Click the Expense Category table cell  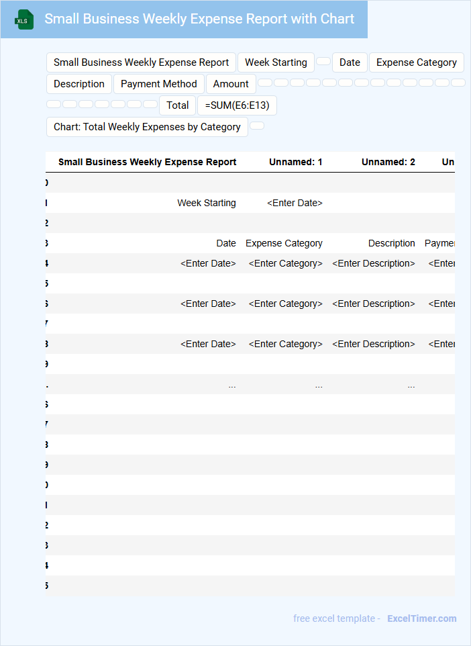click(x=284, y=243)
